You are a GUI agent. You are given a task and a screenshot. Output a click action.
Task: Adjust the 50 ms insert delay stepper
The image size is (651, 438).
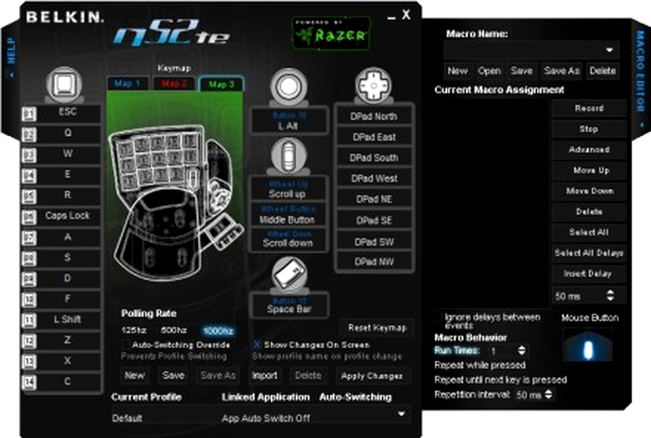[610, 295]
